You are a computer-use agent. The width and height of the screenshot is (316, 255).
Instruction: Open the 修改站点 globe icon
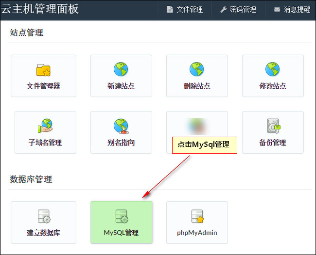coord(273,70)
